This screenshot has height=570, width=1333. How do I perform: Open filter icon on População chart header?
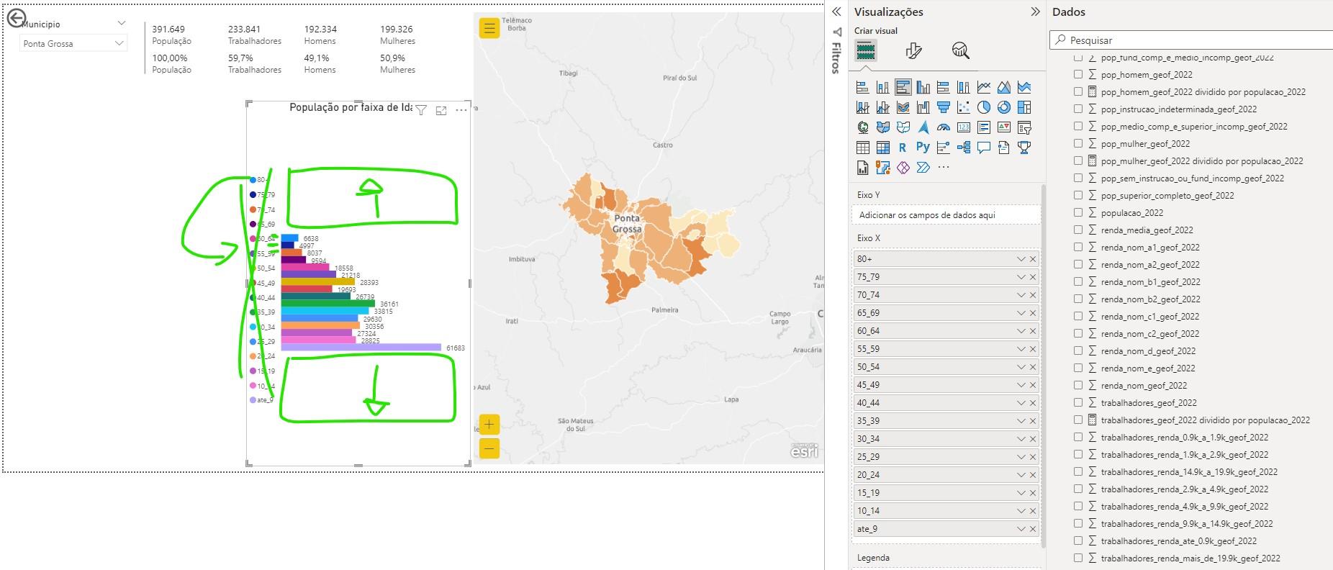click(x=421, y=110)
